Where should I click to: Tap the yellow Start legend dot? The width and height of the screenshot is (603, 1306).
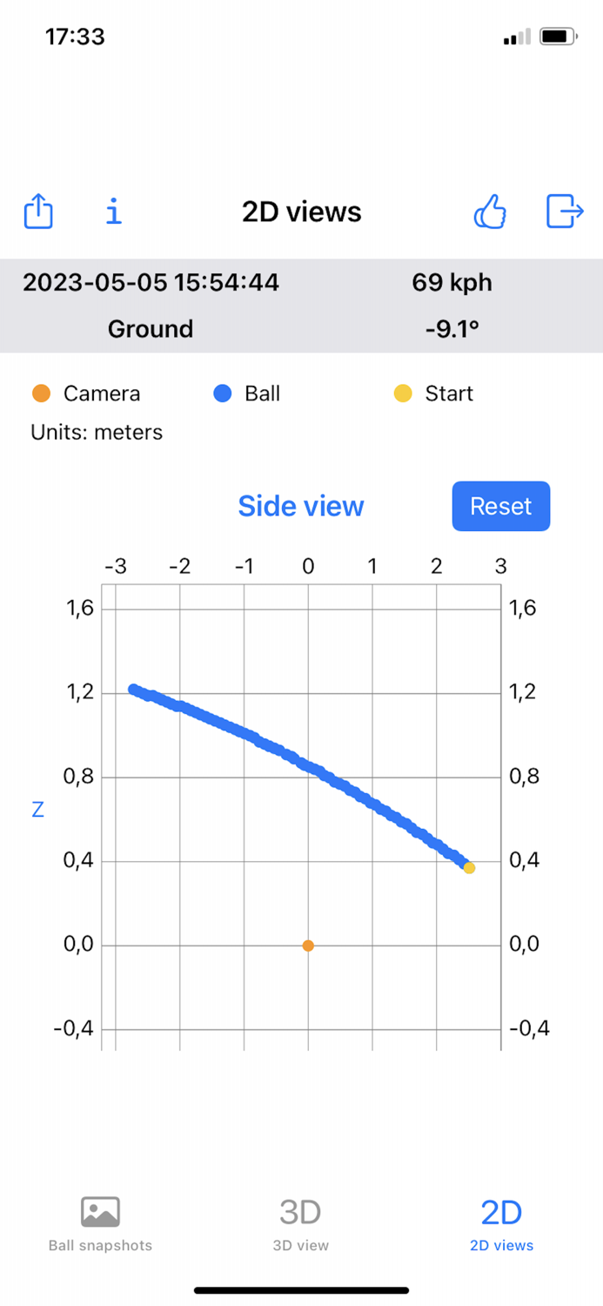403,394
